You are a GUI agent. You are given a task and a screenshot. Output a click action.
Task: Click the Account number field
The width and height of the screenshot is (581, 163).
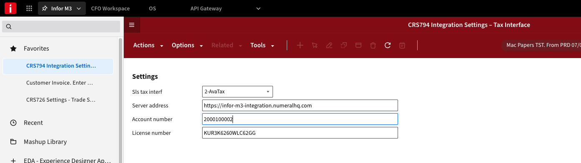pyautogui.click(x=300, y=119)
